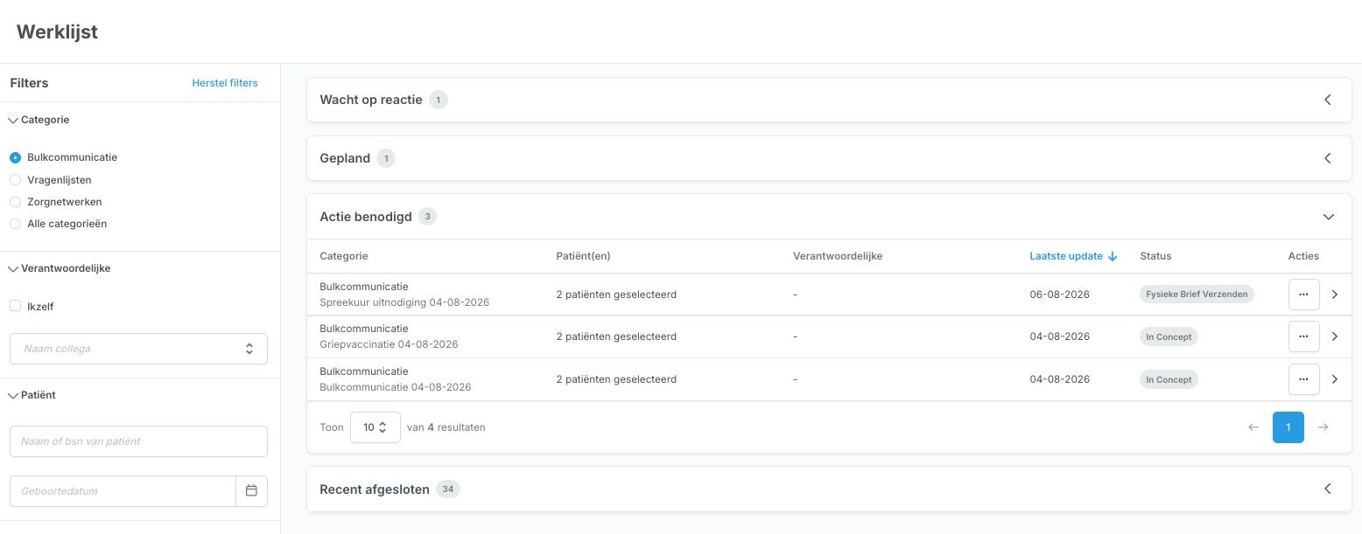Collapse the Verantwoordelijke filter section
Viewport: 1362px width, 534px height.
point(13,268)
